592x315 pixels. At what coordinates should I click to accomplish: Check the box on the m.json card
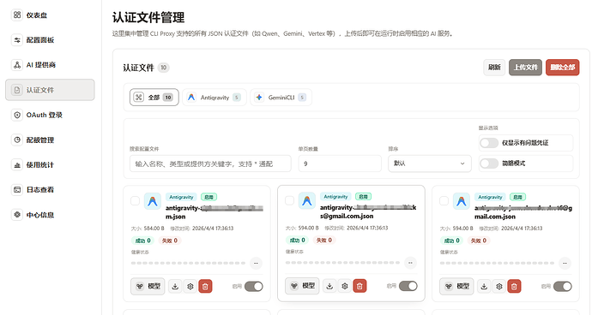[x=135, y=201]
